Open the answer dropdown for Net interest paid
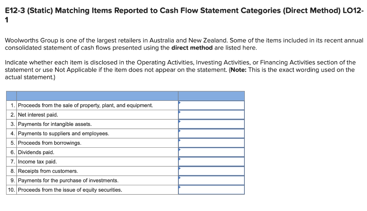The width and height of the screenshot is (367, 211). point(211,114)
